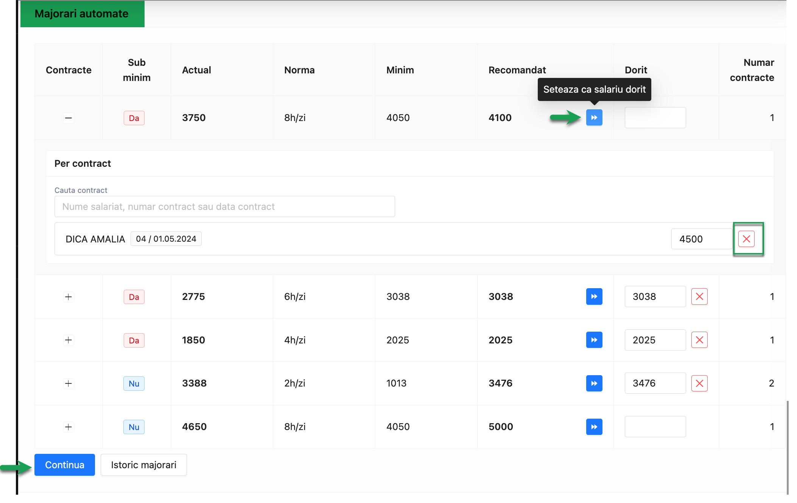Click the Da badge in the 3750 row
The width and height of the screenshot is (797, 503).
tap(134, 118)
